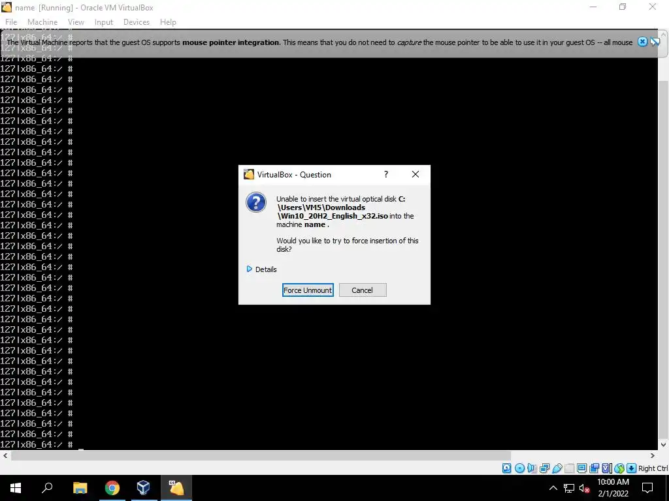Open the Input menu
The height and width of the screenshot is (501, 669).
click(104, 22)
